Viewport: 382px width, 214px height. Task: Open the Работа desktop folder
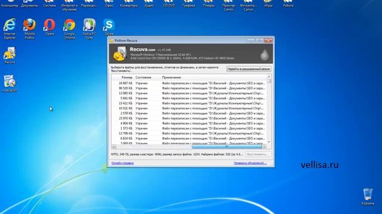click(288, 4)
